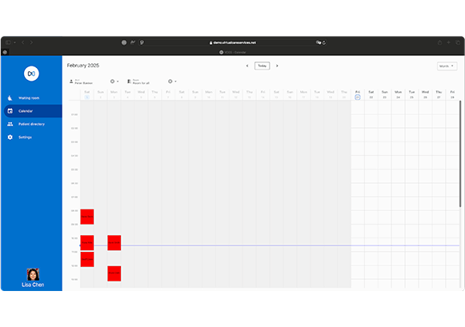
Task: Click the graph-like extension icon in Safari toolbar
Action: point(133,42)
